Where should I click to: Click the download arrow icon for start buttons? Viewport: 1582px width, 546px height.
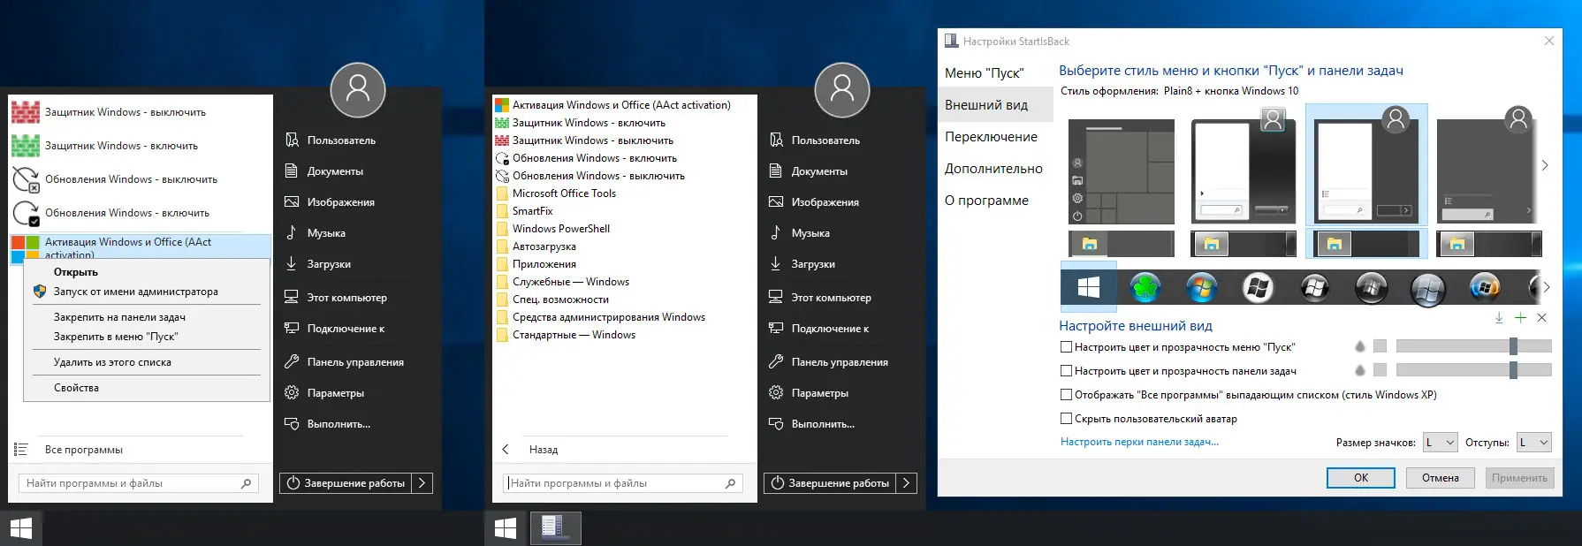coord(1499,318)
